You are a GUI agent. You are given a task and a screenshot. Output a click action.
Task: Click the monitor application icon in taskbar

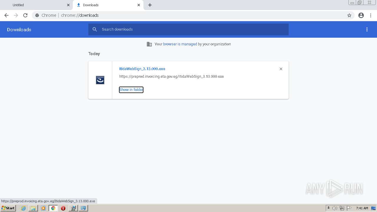point(83,208)
